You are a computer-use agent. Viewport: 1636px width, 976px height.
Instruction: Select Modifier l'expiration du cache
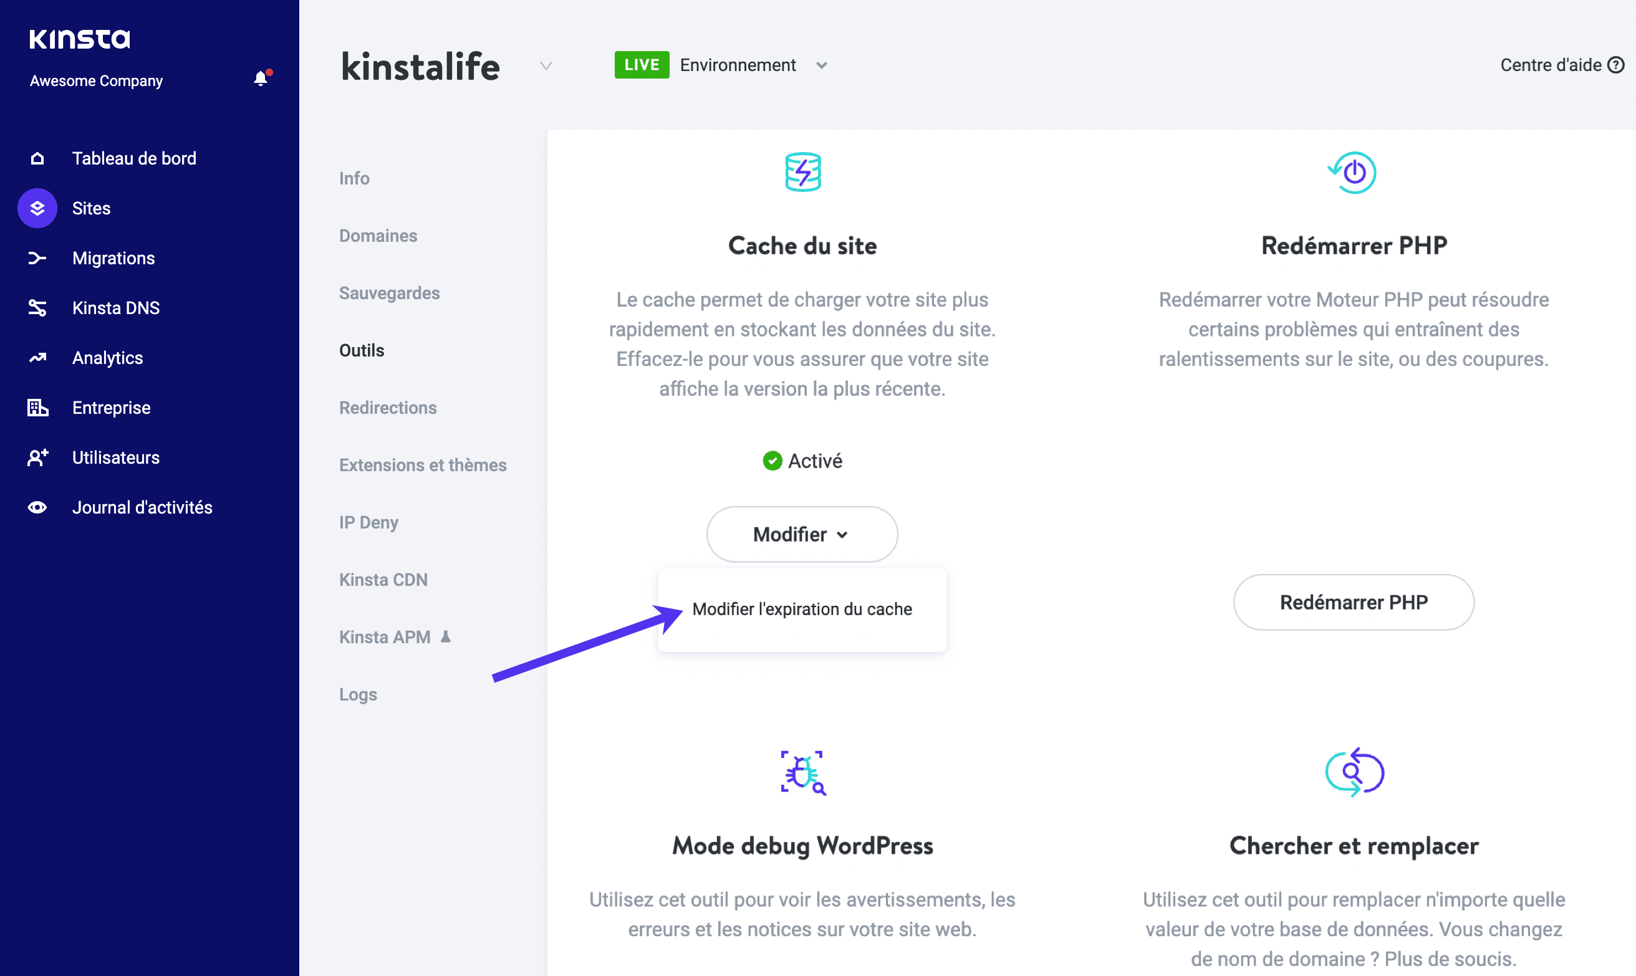click(802, 609)
